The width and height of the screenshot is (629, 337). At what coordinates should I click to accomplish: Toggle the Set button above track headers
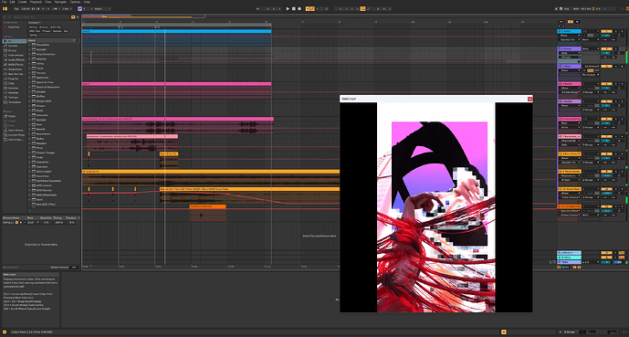[561, 22]
